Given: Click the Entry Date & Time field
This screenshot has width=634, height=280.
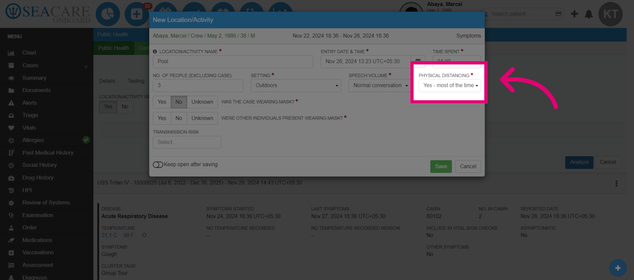Looking at the screenshot, I should [x=366, y=62].
